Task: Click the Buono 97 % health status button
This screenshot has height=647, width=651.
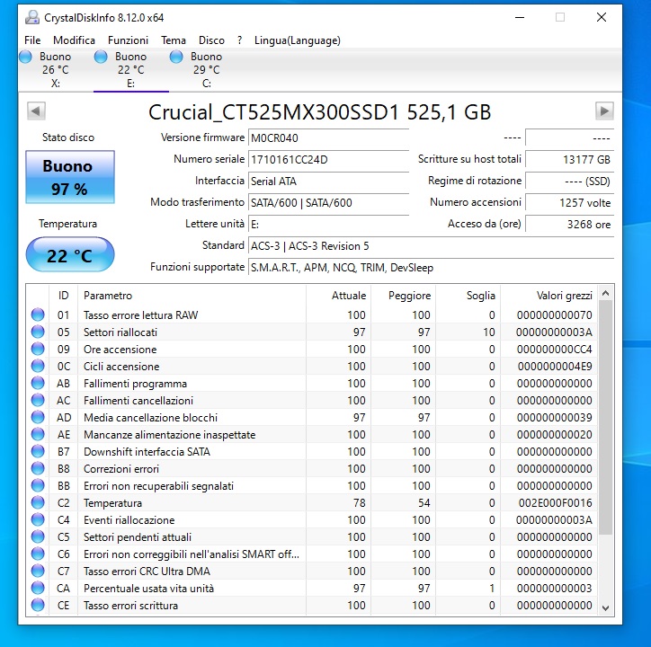Action: tap(70, 177)
